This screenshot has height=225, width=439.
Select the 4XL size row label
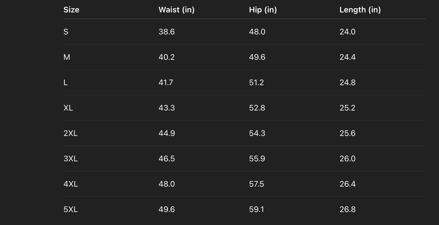71,184
